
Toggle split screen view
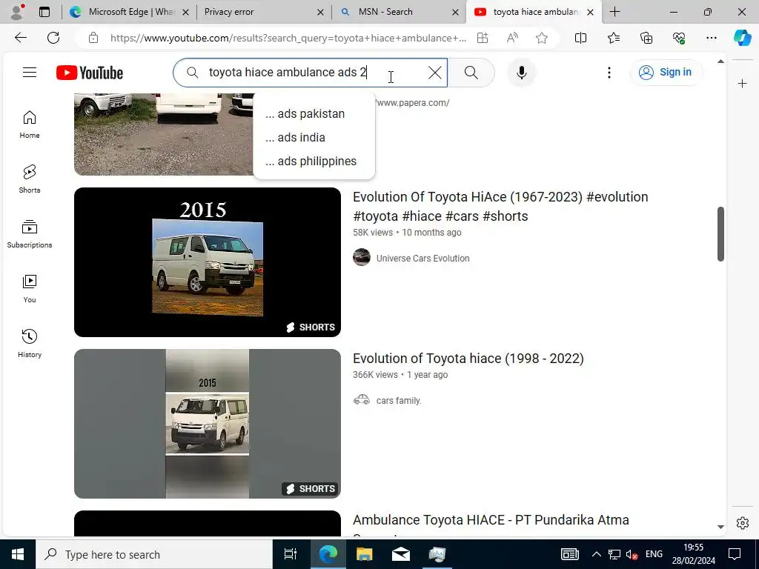(x=580, y=38)
